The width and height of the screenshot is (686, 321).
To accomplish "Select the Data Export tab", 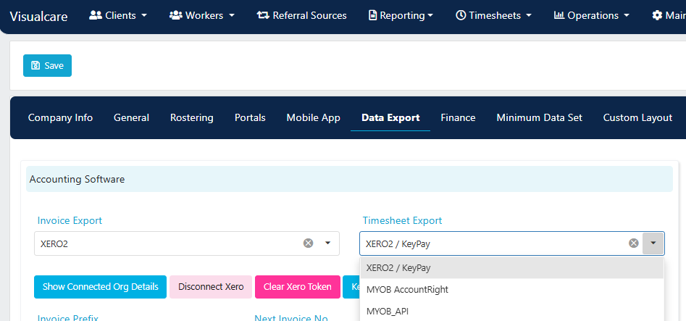I will click(x=390, y=118).
